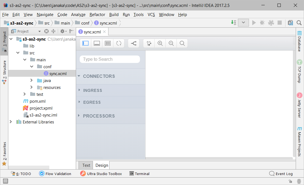304x185 pixels.
Task: Select the lib folder
Action: pyautogui.click(x=32, y=46)
